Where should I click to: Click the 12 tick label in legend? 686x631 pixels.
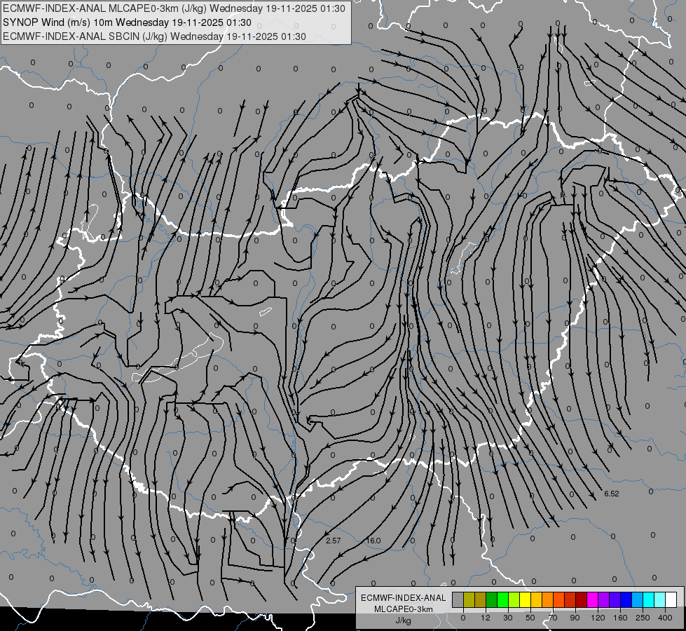pyautogui.click(x=485, y=618)
